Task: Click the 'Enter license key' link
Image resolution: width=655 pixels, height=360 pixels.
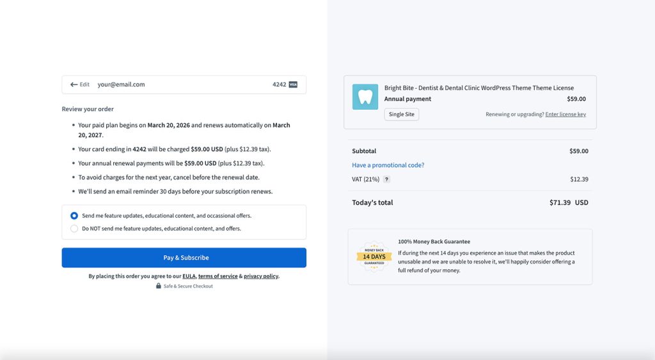Action: 565,114
